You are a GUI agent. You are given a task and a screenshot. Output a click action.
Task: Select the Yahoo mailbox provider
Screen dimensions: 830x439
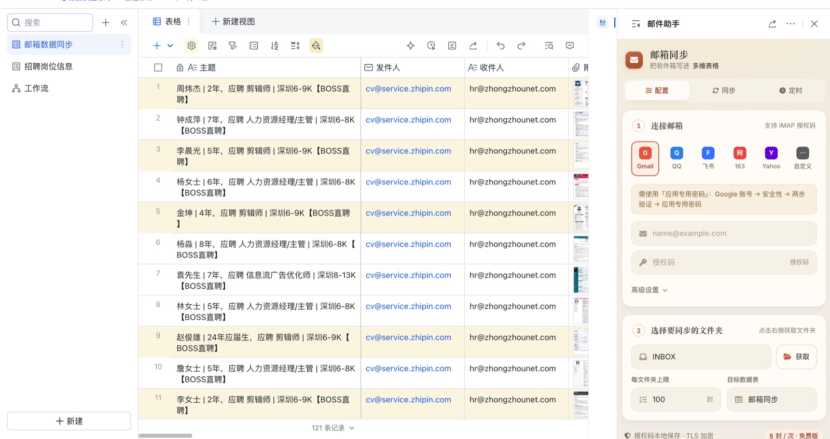(x=771, y=158)
